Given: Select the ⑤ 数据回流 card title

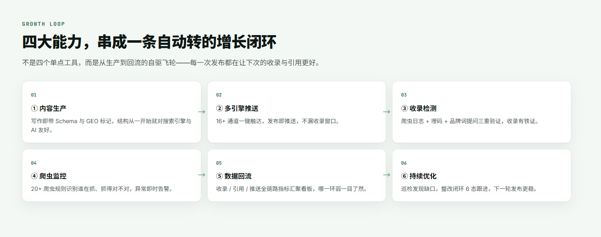Looking at the screenshot, I should click(234, 176).
